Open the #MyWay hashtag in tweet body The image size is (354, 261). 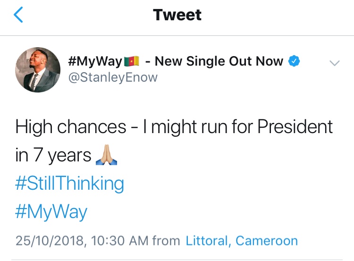click(x=51, y=211)
